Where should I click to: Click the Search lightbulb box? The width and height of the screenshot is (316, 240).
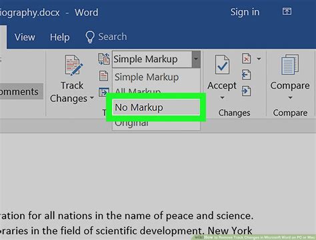pos(106,37)
